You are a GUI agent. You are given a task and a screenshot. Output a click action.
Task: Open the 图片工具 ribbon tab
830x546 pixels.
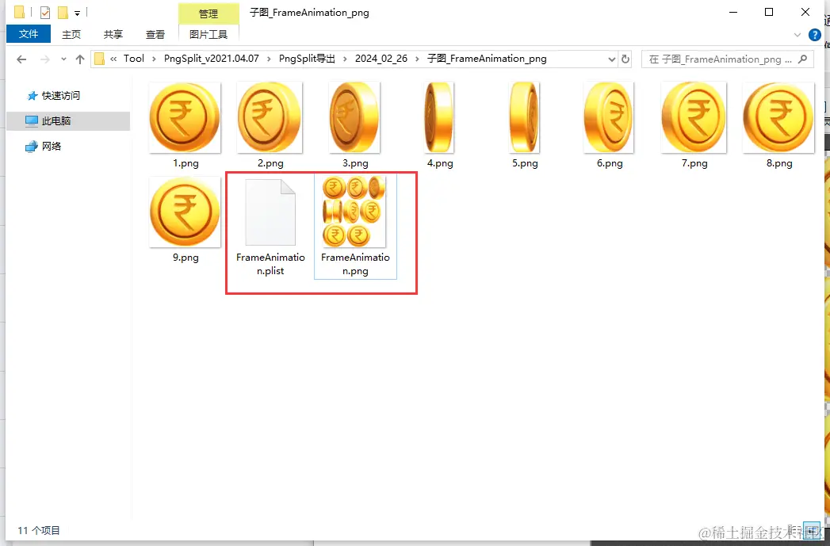208,34
